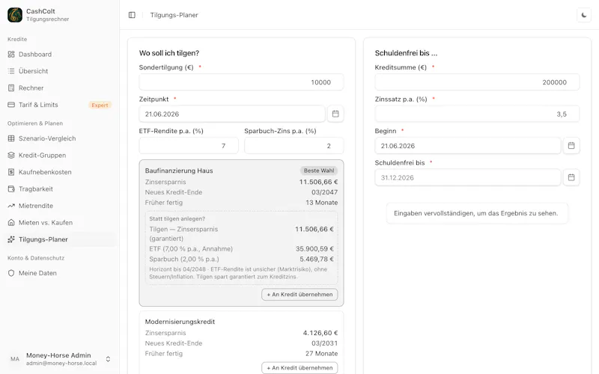Viewport: 599px width, 374px height.
Task: Go to Tarif & Limits page
Action: tap(60, 105)
